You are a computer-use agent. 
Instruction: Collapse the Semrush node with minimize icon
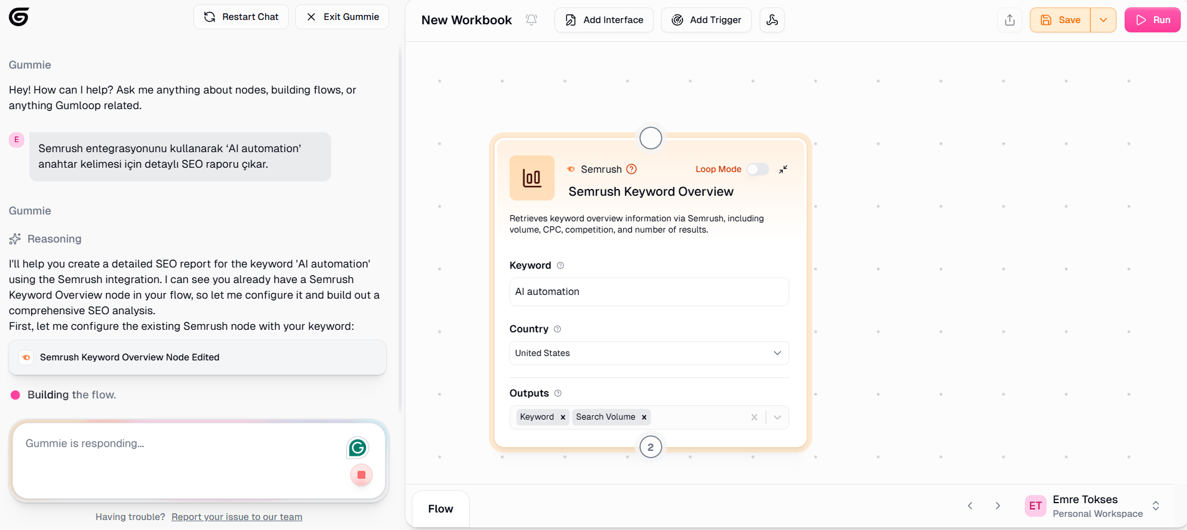coord(783,169)
